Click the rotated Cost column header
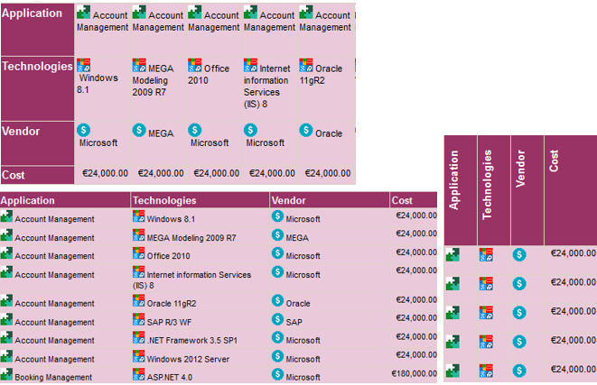Image resolution: width=597 pixels, height=385 pixels. [553, 161]
